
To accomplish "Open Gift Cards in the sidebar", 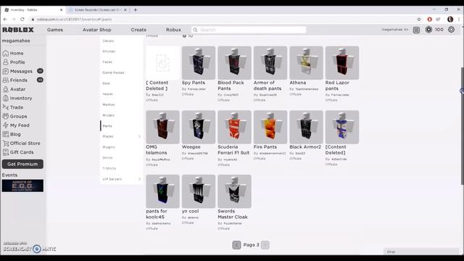I will (x=18, y=152).
